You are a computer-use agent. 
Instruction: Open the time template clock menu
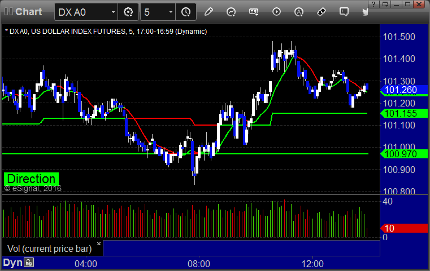tap(186, 12)
